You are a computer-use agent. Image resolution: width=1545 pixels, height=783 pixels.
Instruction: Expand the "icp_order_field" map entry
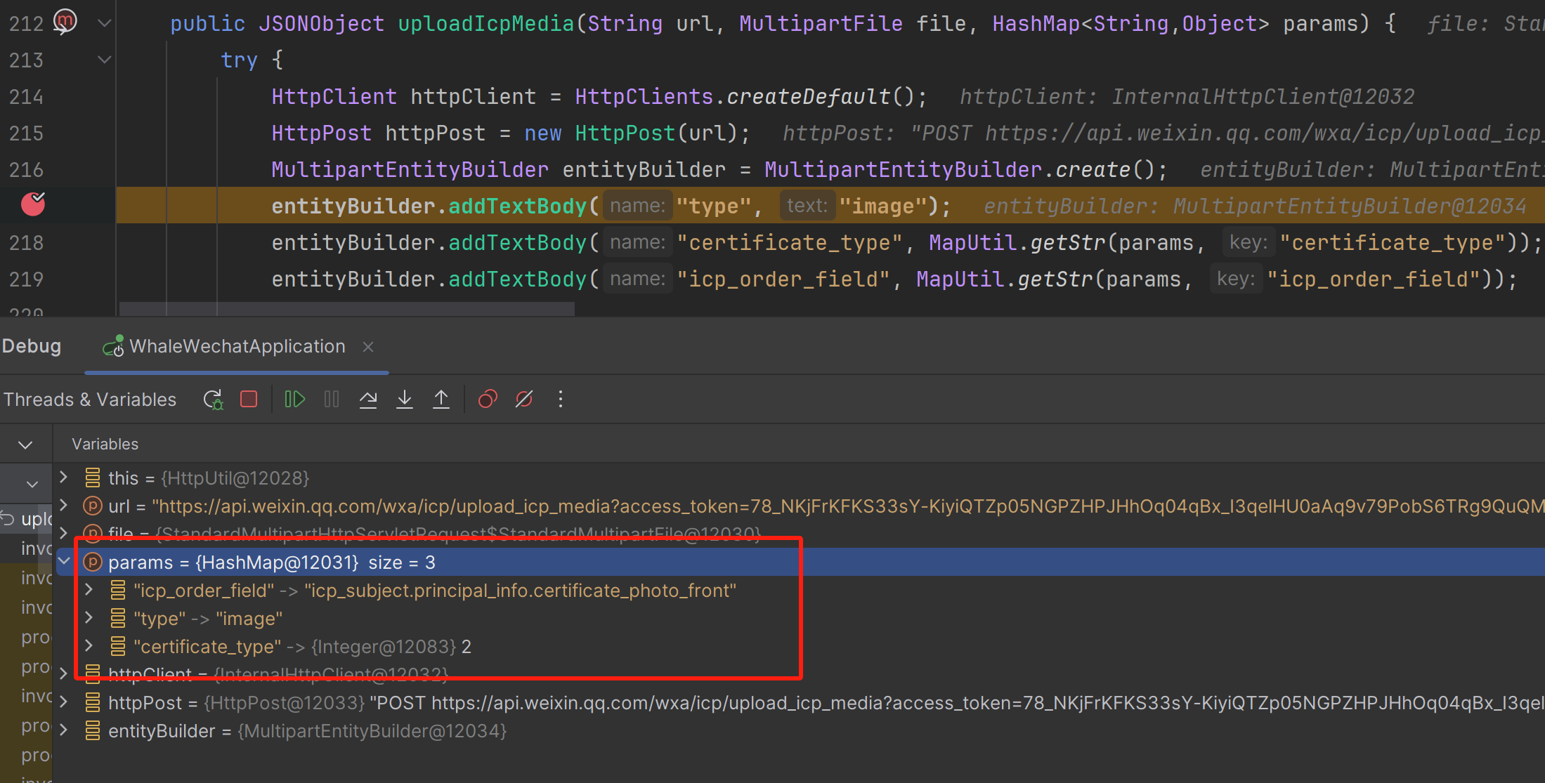(x=89, y=590)
